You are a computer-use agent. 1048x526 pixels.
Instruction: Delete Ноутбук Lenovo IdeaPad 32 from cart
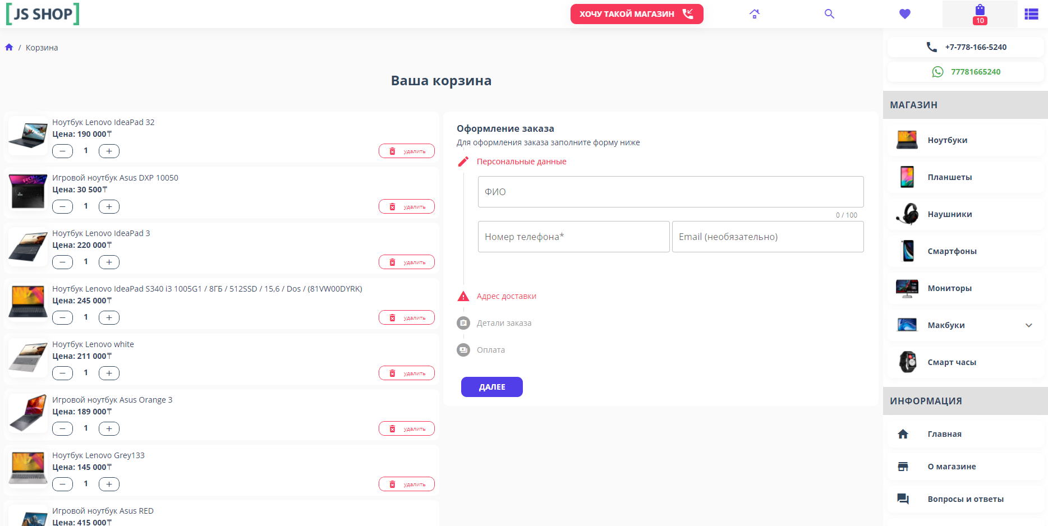(407, 151)
